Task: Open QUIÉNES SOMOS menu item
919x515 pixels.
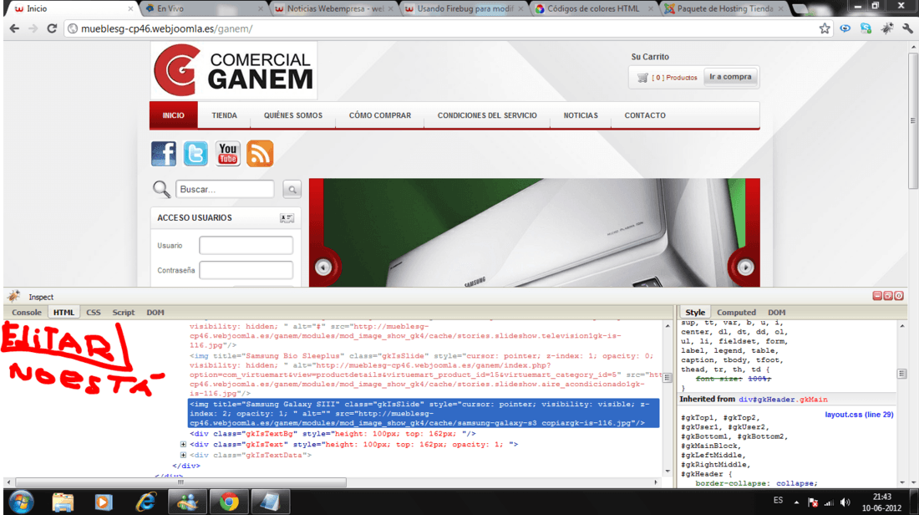Action: pos(293,115)
